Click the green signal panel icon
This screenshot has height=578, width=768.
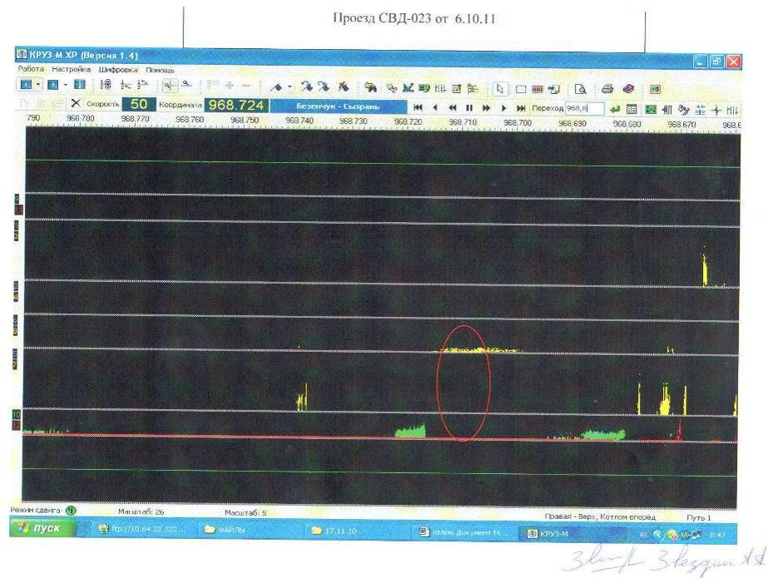[651, 110]
